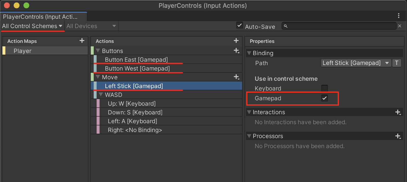Switch to PlayerControls (Input Actions) tab
The image size is (407, 182).
click(x=40, y=17)
